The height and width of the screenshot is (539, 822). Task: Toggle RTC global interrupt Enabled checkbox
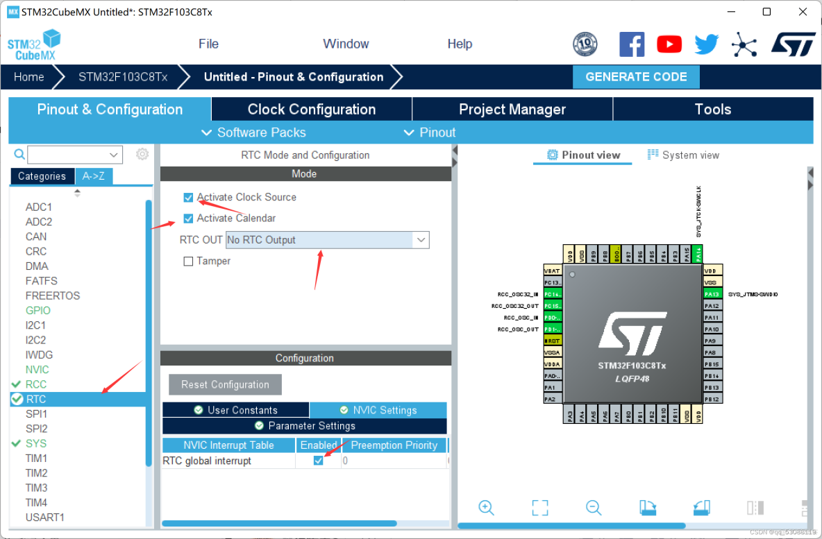point(318,461)
